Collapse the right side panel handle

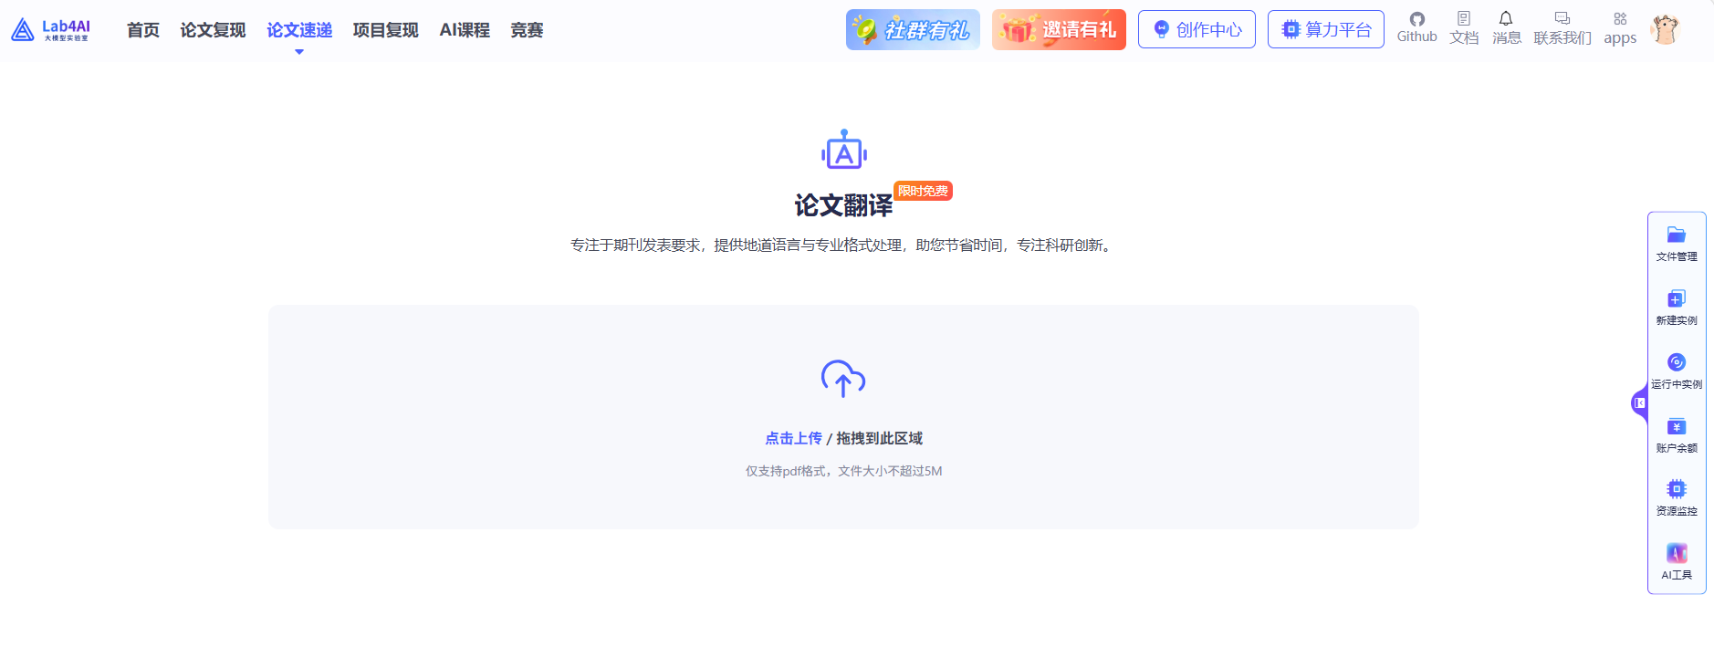(x=1639, y=402)
